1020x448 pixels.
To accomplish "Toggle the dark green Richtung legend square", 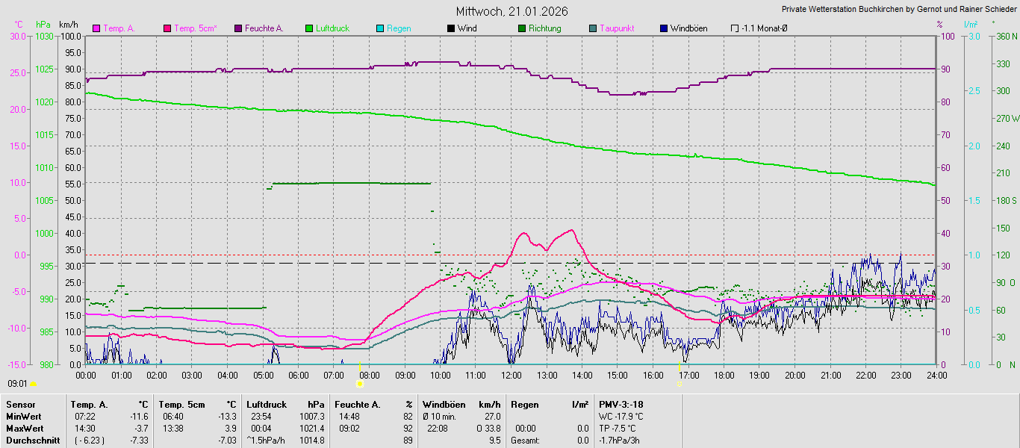I will 522,28.
